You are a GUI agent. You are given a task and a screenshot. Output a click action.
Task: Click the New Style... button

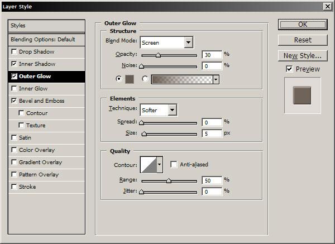[x=302, y=55]
